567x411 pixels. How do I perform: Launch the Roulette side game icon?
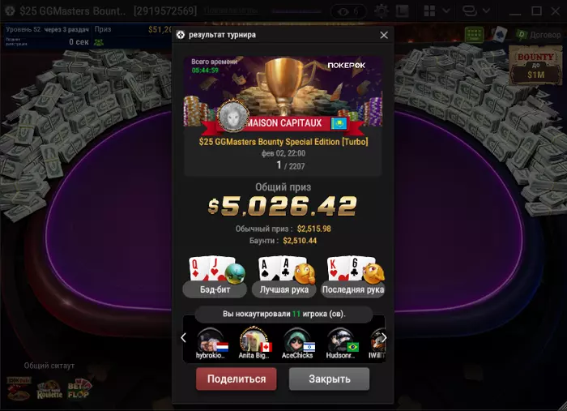(x=49, y=389)
